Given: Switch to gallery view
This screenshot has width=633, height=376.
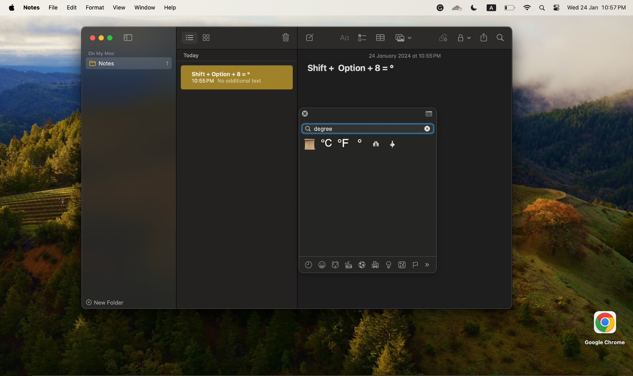Looking at the screenshot, I should click(206, 38).
